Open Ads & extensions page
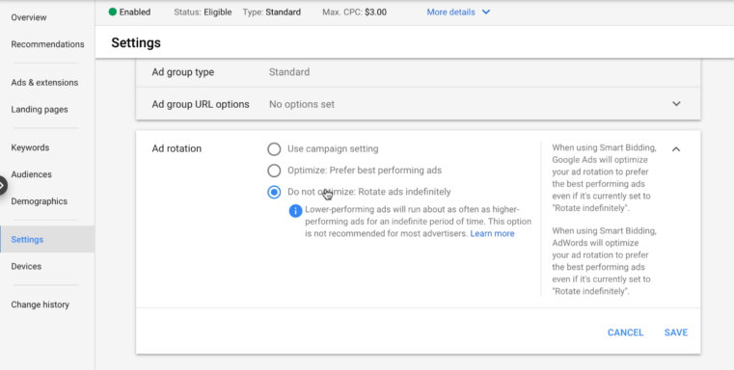 [x=44, y=83]
